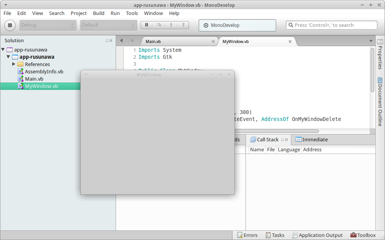
Task: Open the Application Output pad
Action: pyautogui.click(x=317, y=235)
